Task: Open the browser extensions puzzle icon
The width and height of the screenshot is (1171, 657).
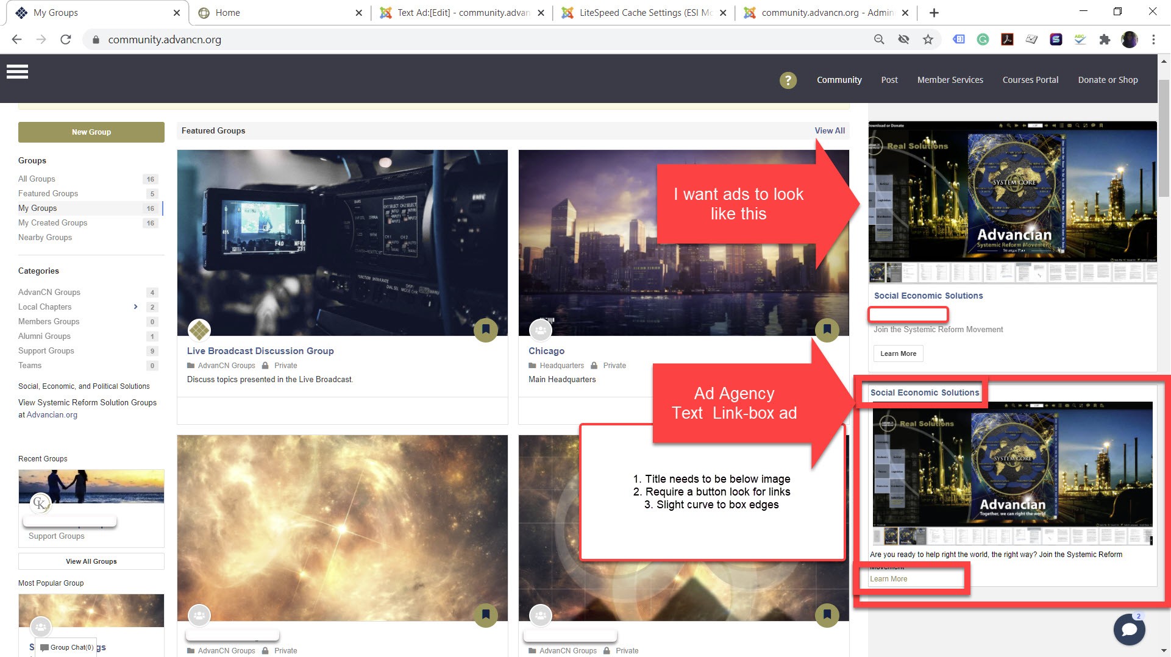Action: (1104, 40)
